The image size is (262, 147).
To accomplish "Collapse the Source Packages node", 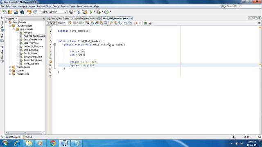I will tap(10, 26).
